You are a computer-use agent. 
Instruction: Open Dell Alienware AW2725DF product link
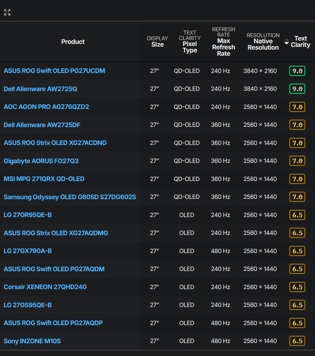42,125
